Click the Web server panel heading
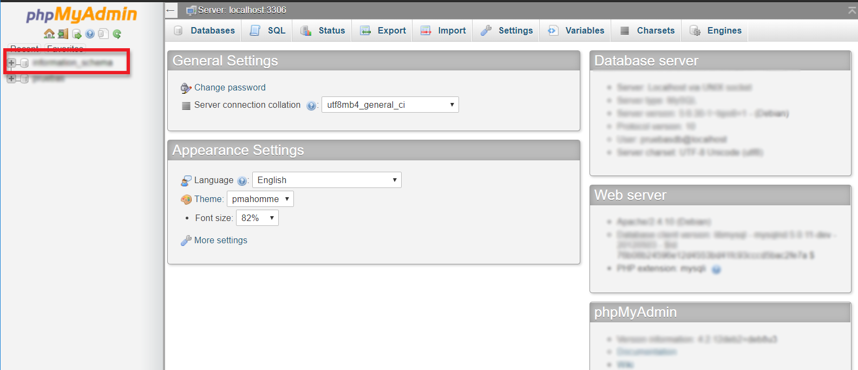 (630, 195)
